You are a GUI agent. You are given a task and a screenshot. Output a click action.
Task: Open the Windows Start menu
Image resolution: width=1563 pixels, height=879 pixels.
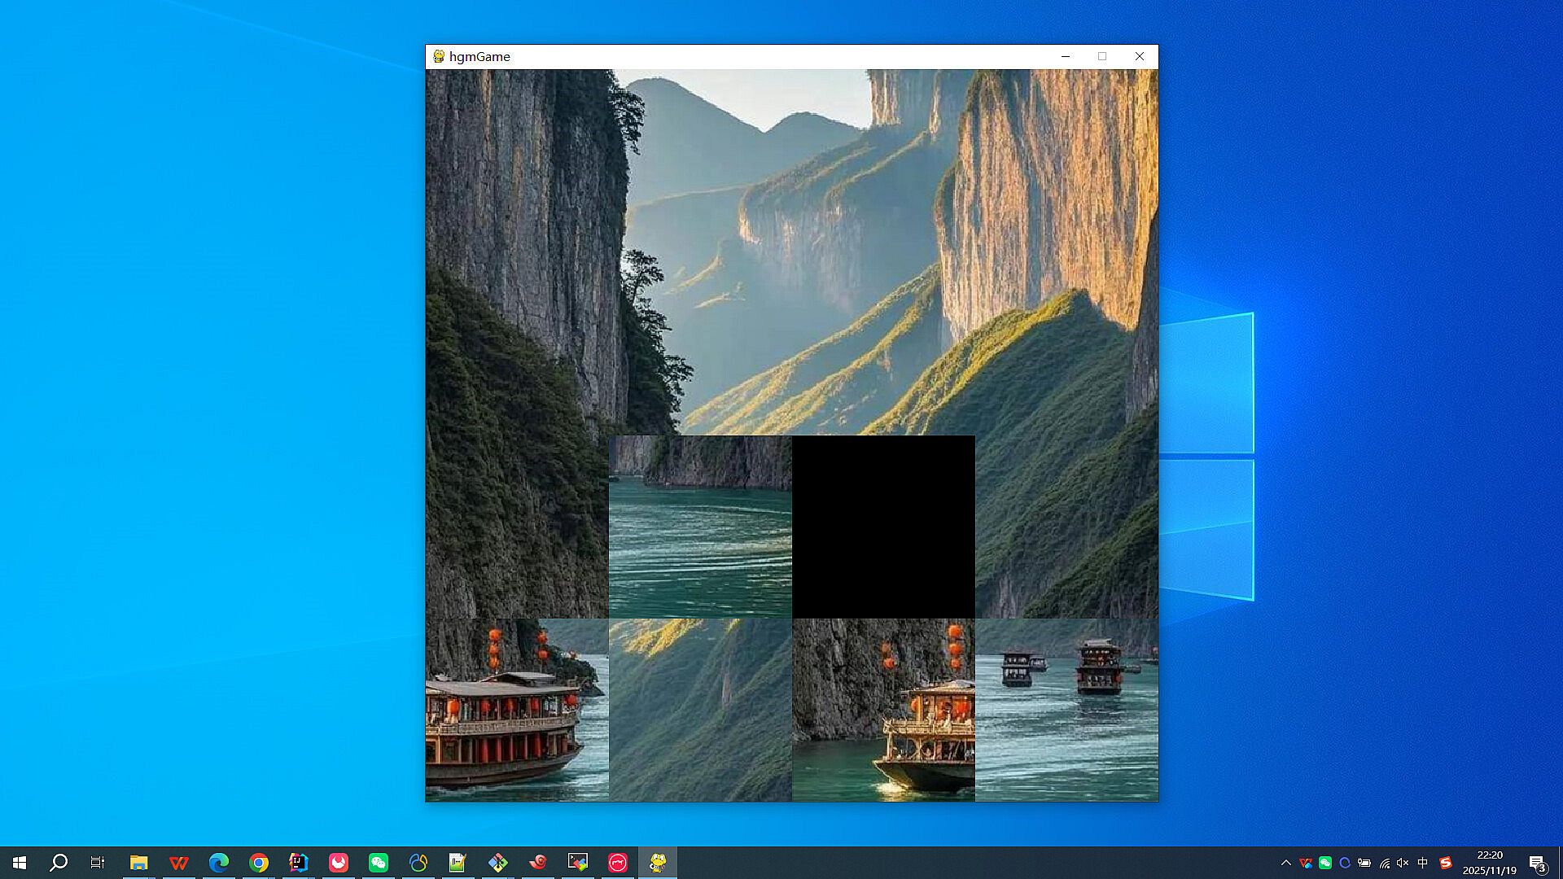pyautogui.click(x=20, y=863)
